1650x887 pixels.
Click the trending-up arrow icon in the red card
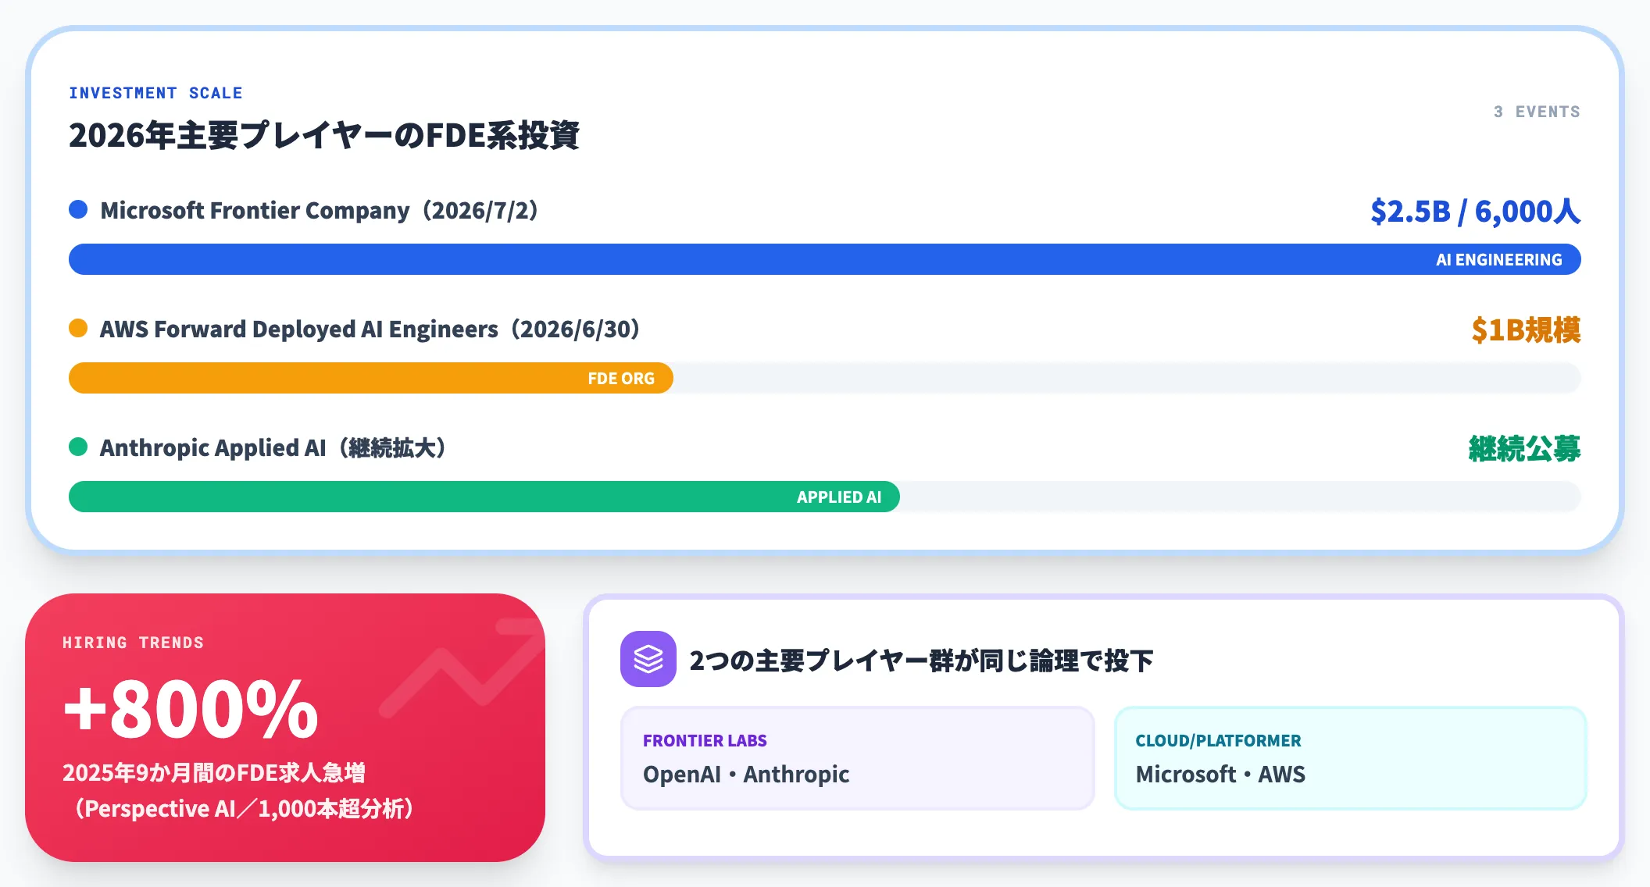tap(461, 667)
